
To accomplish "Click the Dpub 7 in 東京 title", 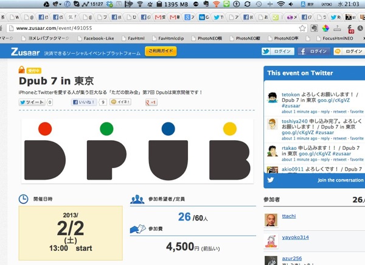I will click(57, 81).
